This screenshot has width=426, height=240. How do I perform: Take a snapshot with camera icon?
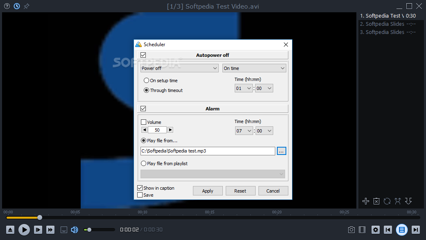tap(351, 230)
